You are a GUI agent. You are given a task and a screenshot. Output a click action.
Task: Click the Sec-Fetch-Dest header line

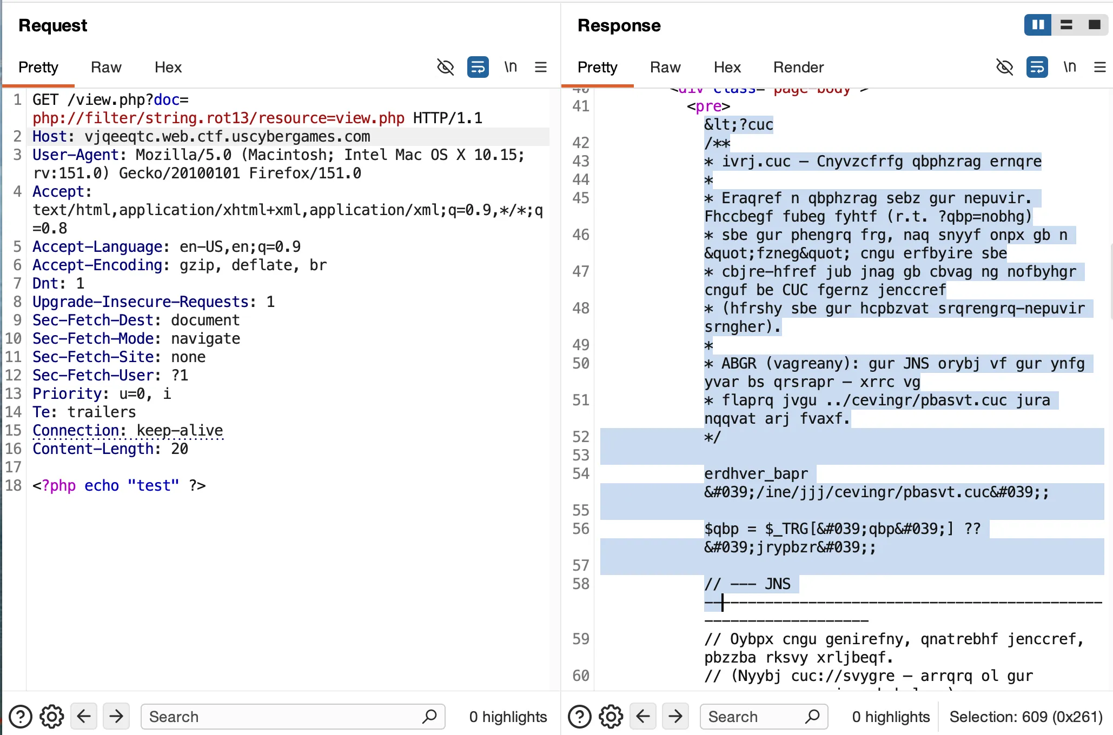click(136, 320)
